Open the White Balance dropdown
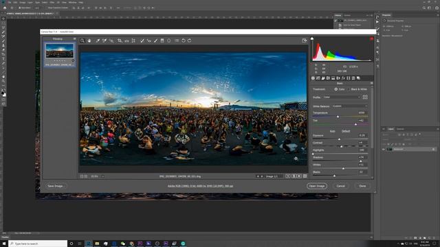The height and width of the screenshot is (247, 440). click(350, 106)
